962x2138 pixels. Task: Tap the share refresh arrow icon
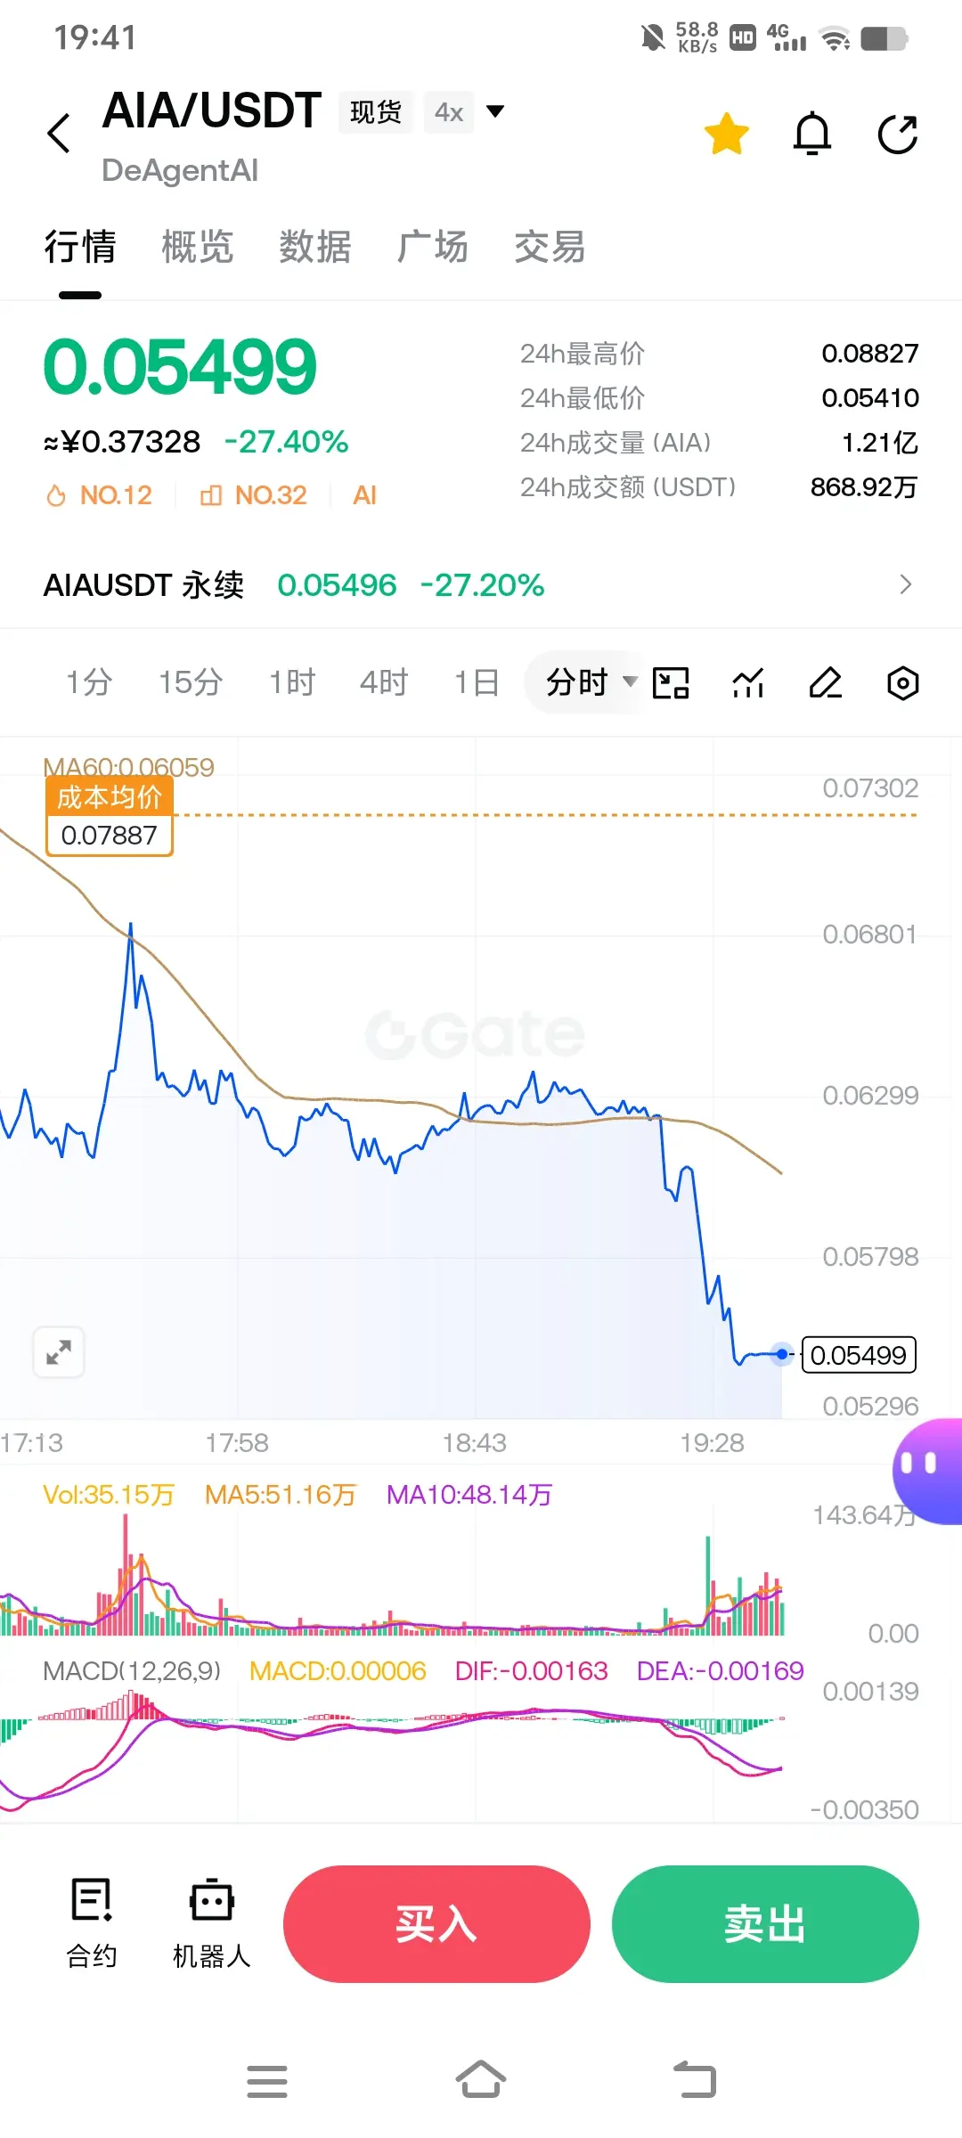897,134
